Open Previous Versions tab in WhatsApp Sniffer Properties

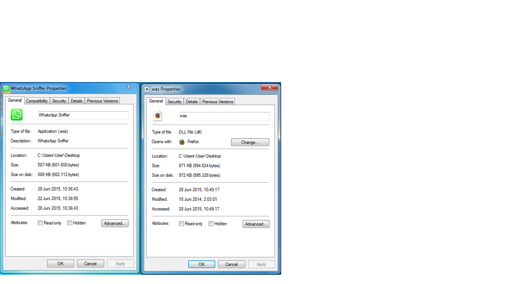point(102,101)
